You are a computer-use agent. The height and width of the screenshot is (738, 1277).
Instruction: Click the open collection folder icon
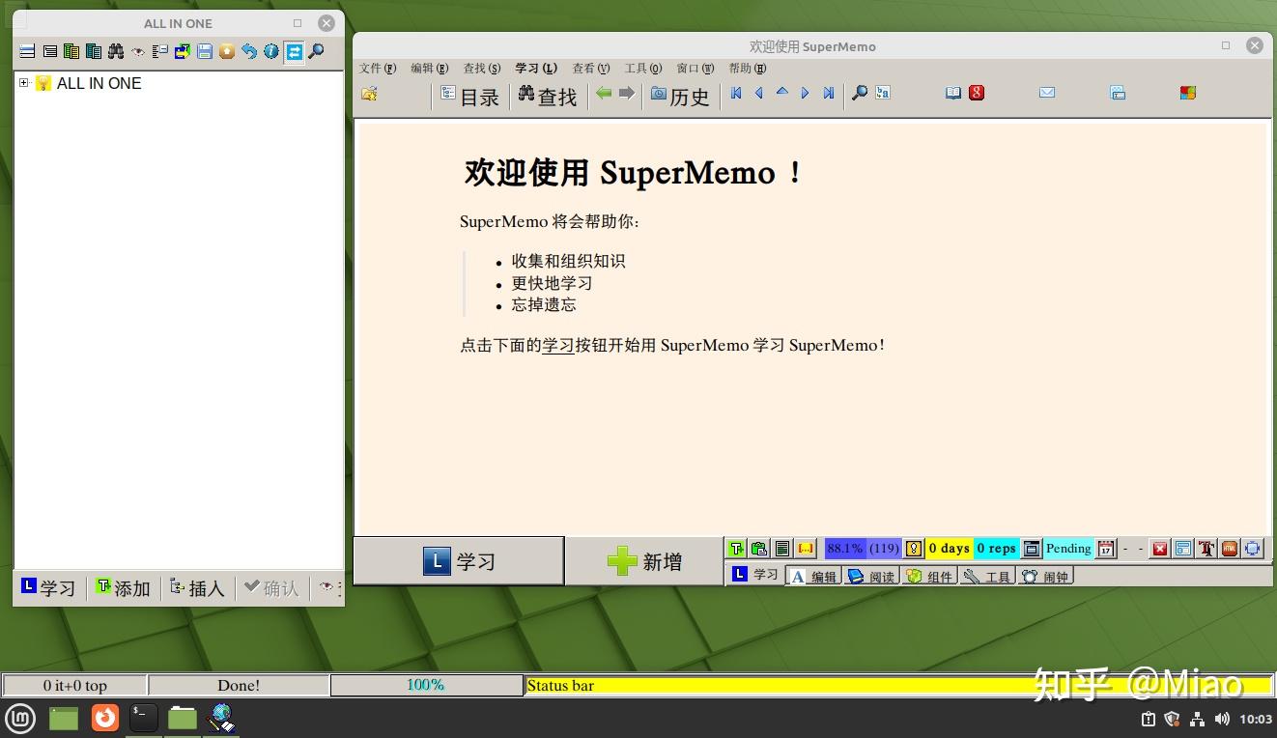[x=369, y=94]
